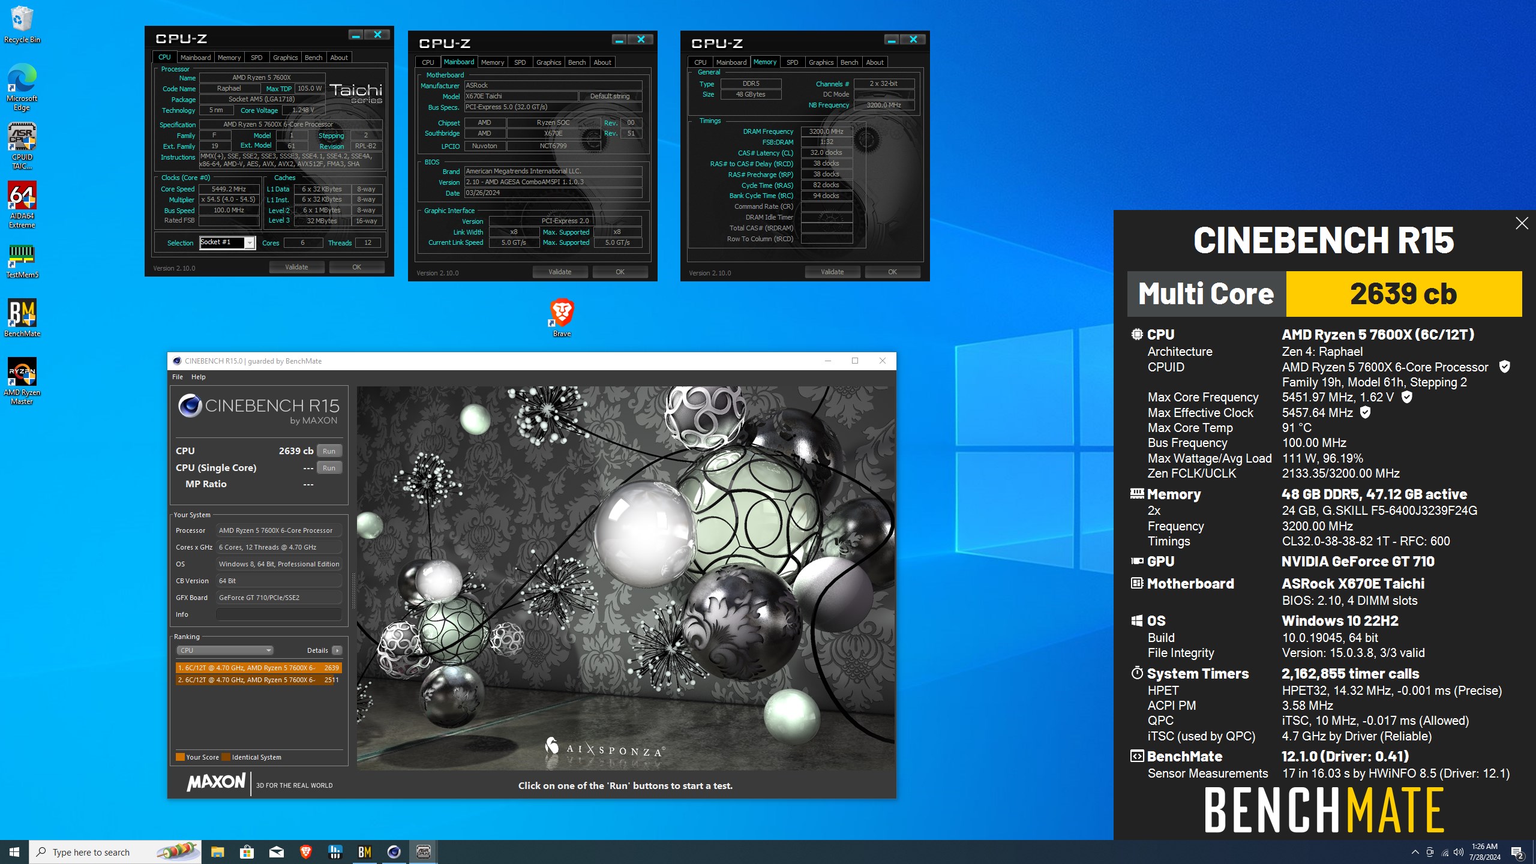This screenshot has height=864, width=1536.
Task: Click the Windows Start button
Action: [14, 851]
